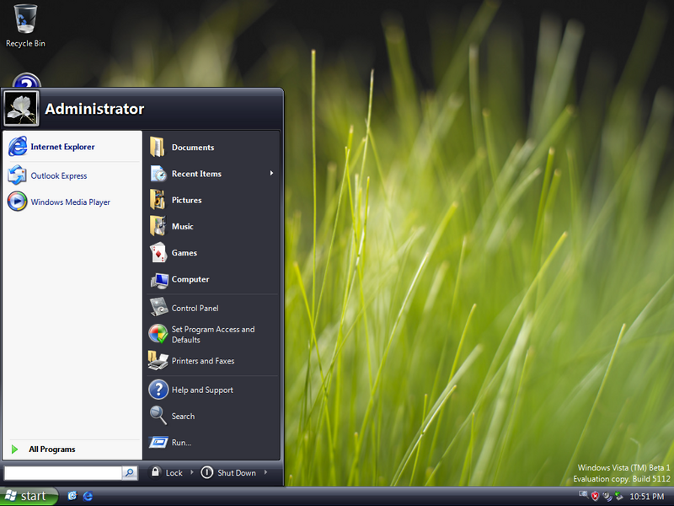Open Computer from Start menu
674x506 pixels.
pos(190,279)
